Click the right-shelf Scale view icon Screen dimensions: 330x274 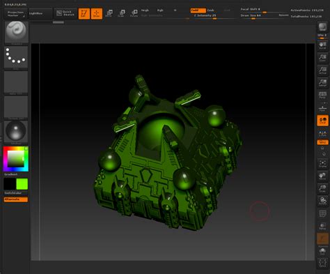(322, 189)
